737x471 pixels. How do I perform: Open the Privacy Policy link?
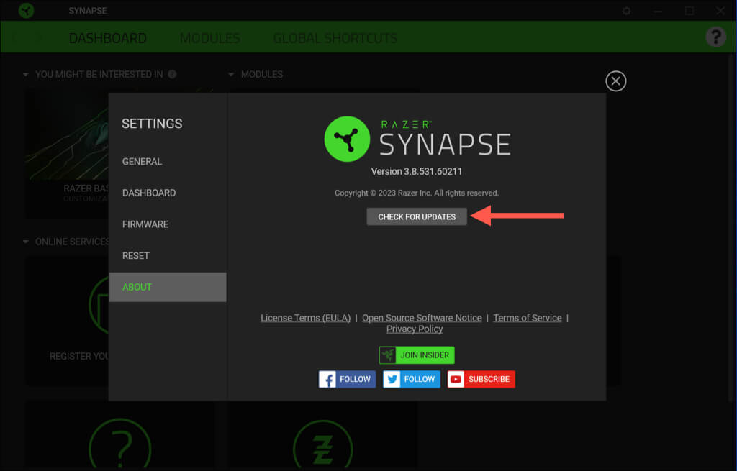click(415, 329)
